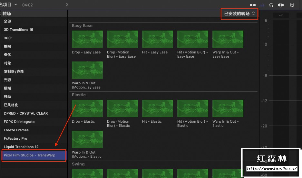Click the -∞ peak level readout

pos(281,15)
